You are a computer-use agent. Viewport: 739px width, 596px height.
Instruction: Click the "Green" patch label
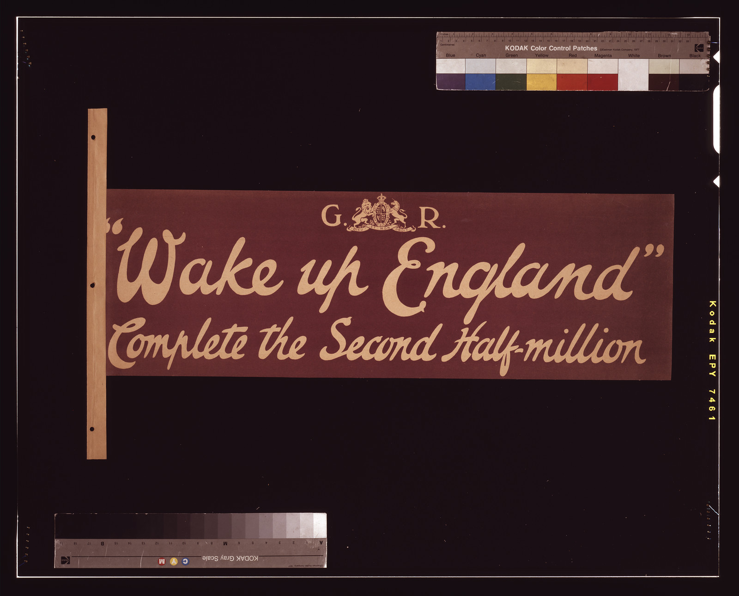[511, 55]
